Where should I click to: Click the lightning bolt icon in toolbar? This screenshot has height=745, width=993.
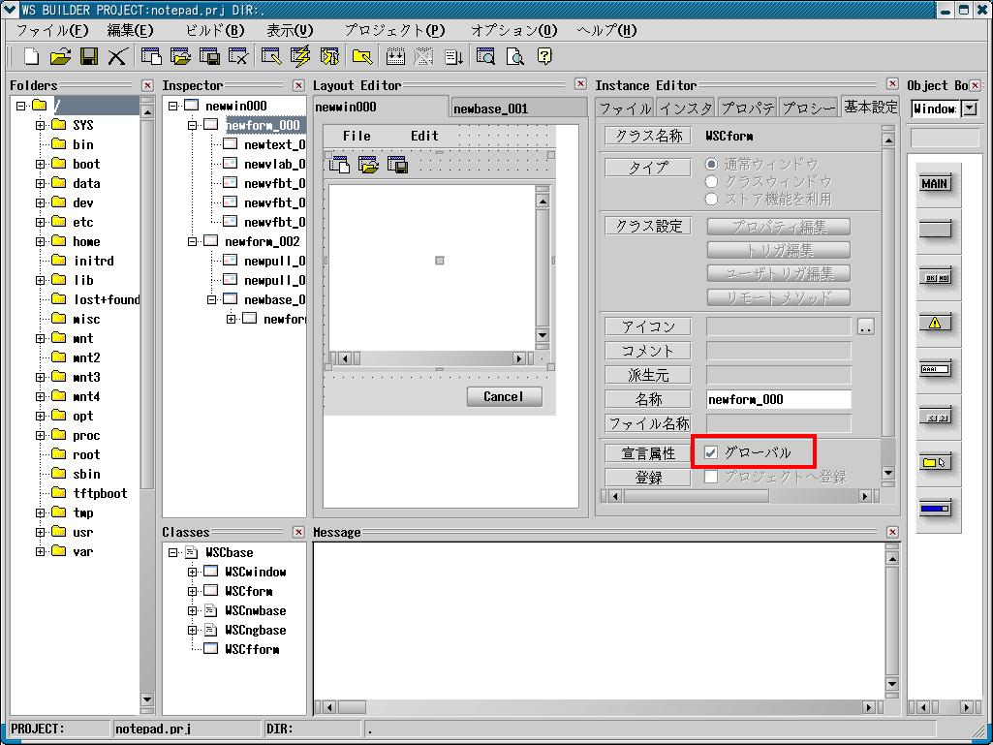[x=300, y=57]
